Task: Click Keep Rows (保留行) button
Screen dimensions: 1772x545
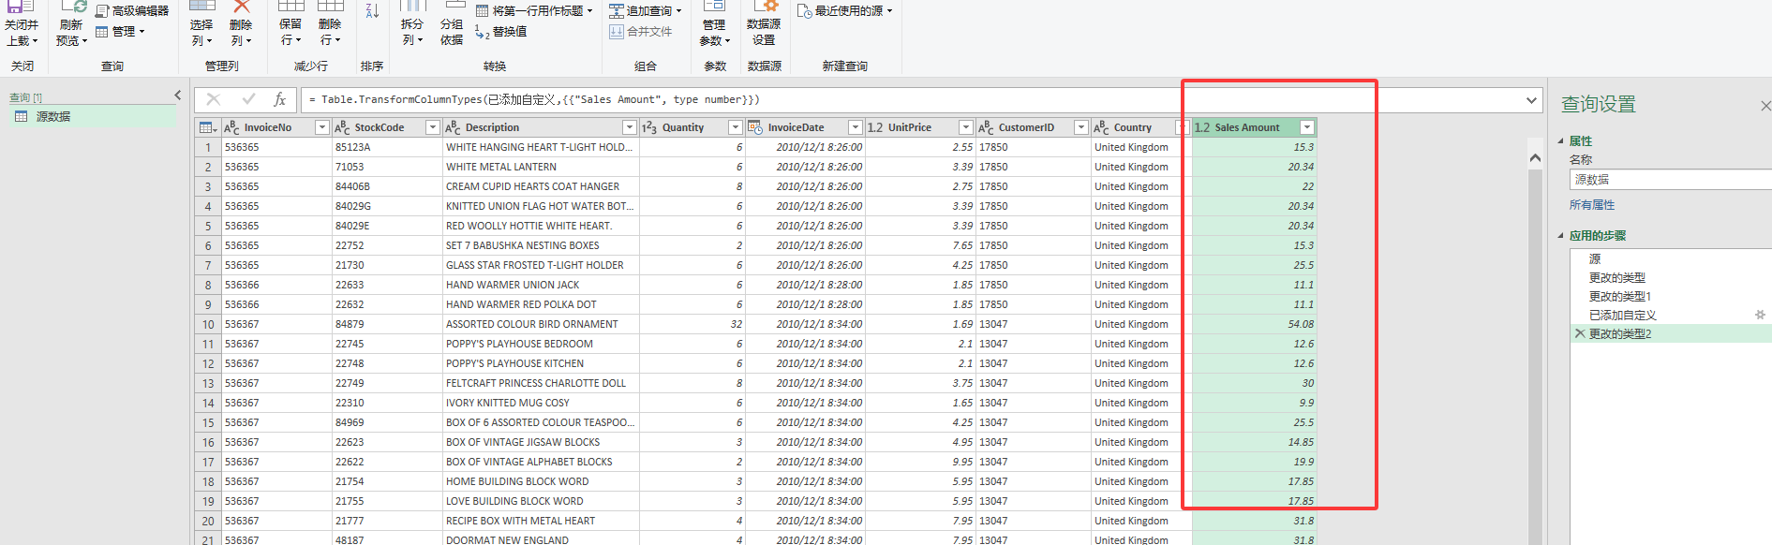Action: [290, 25]
